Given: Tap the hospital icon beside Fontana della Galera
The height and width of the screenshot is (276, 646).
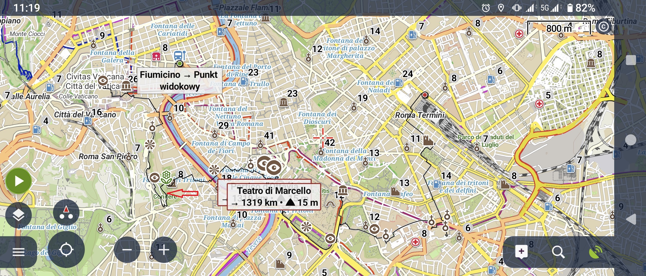Looking at the screenshot, I should click(x=156, y=56).
